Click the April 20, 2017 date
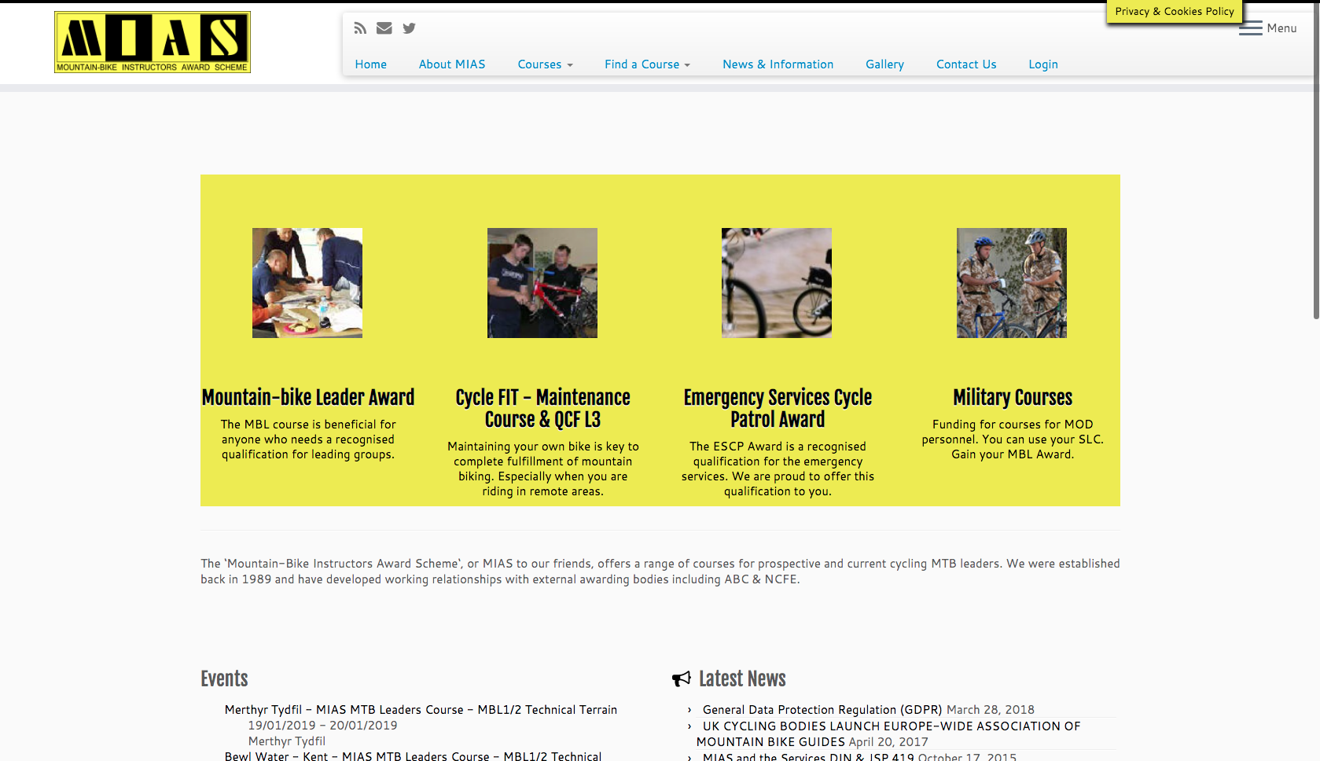The height and width of the screenshot is (761, 1320). (888, 742)
